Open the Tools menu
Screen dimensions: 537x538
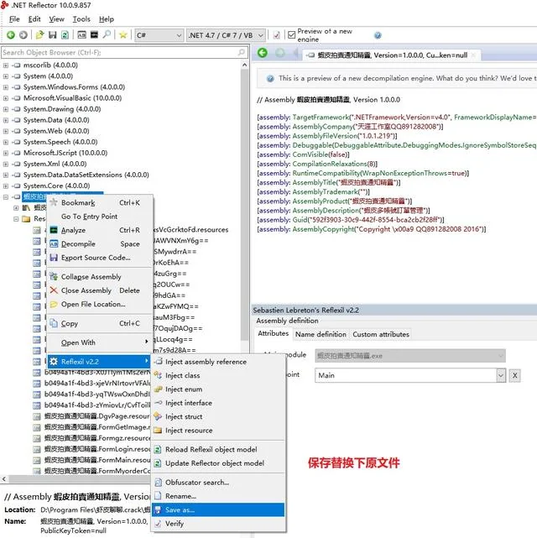tap(81, 19)
